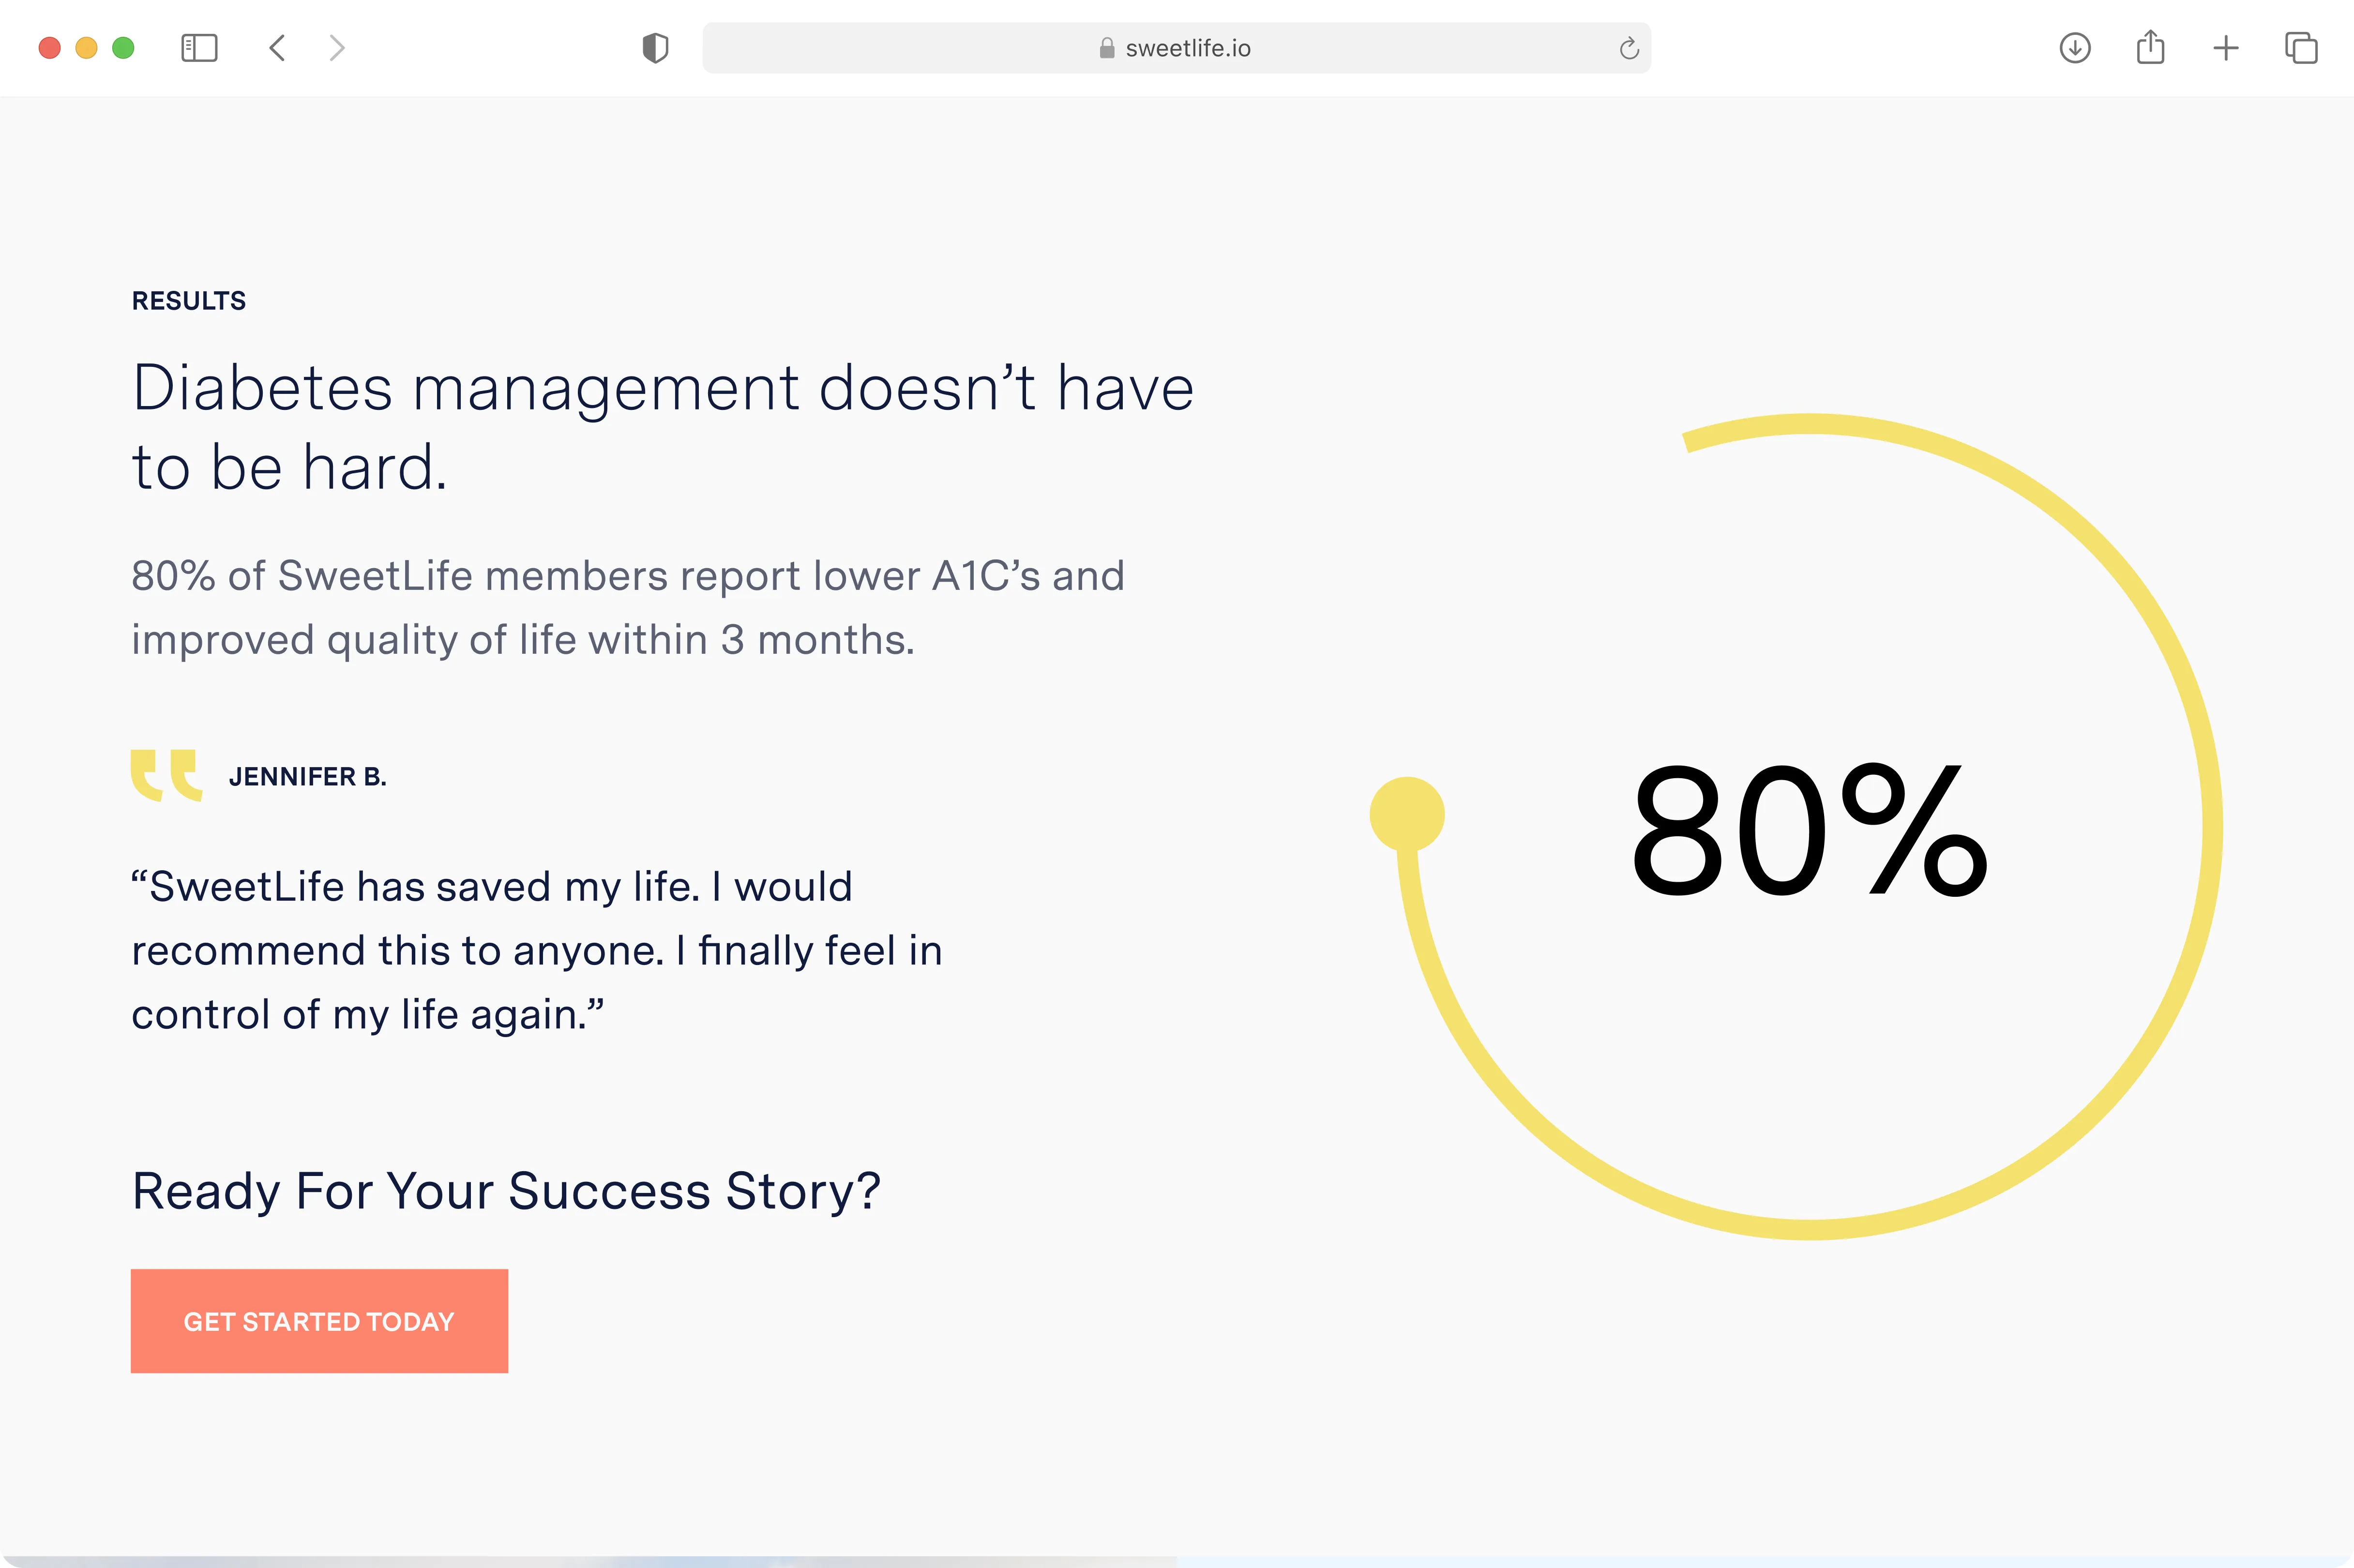Zoom the window with the green button
The width and height of the screenshot is (2354, 1568).
[x=123, y=48]
